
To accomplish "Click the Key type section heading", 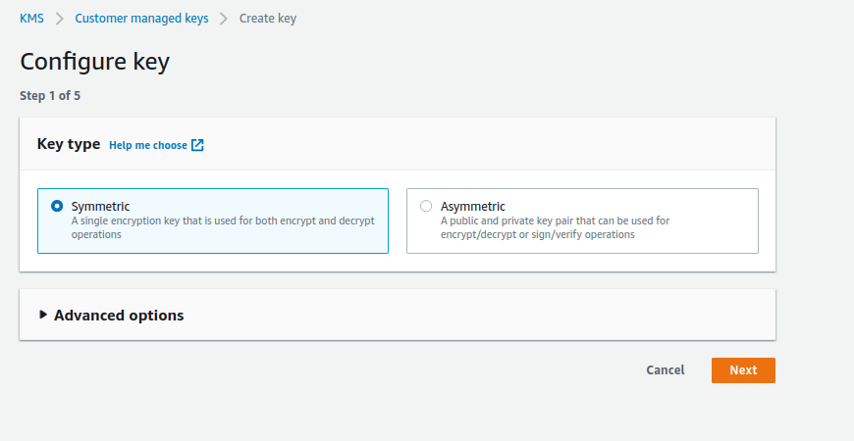I will click(69, 144).
